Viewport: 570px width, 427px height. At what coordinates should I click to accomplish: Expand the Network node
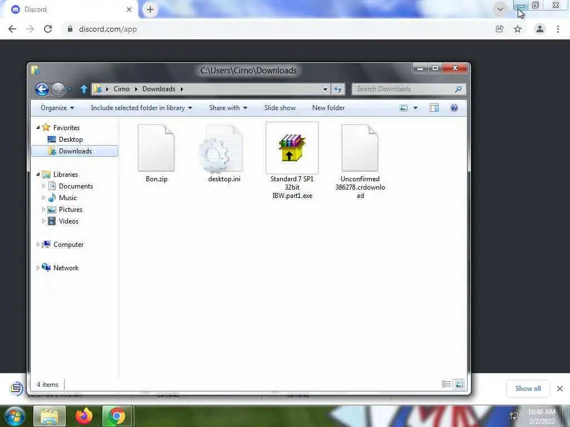38,267
